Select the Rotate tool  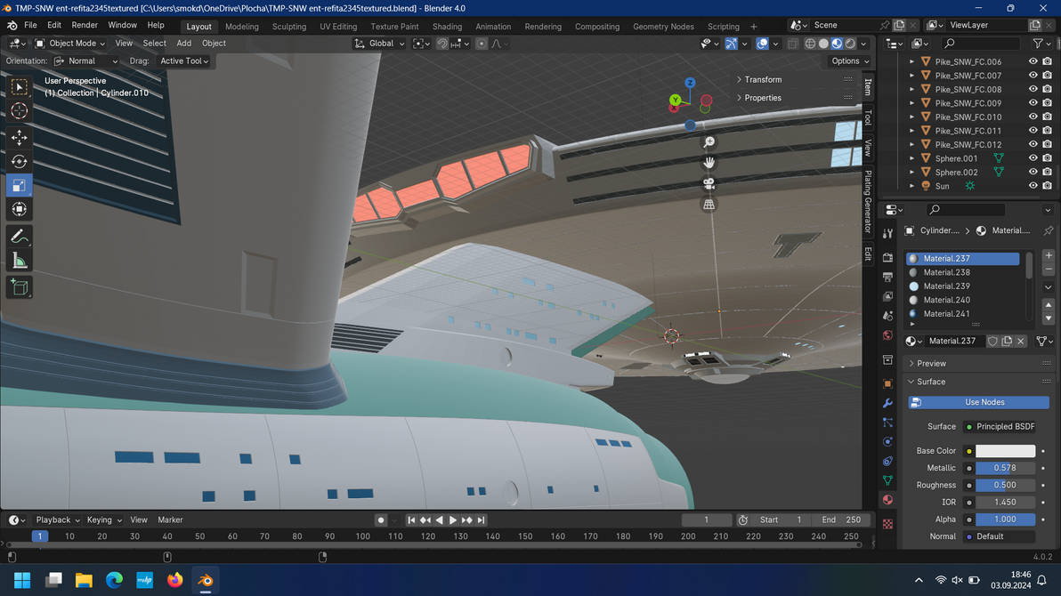19,162
